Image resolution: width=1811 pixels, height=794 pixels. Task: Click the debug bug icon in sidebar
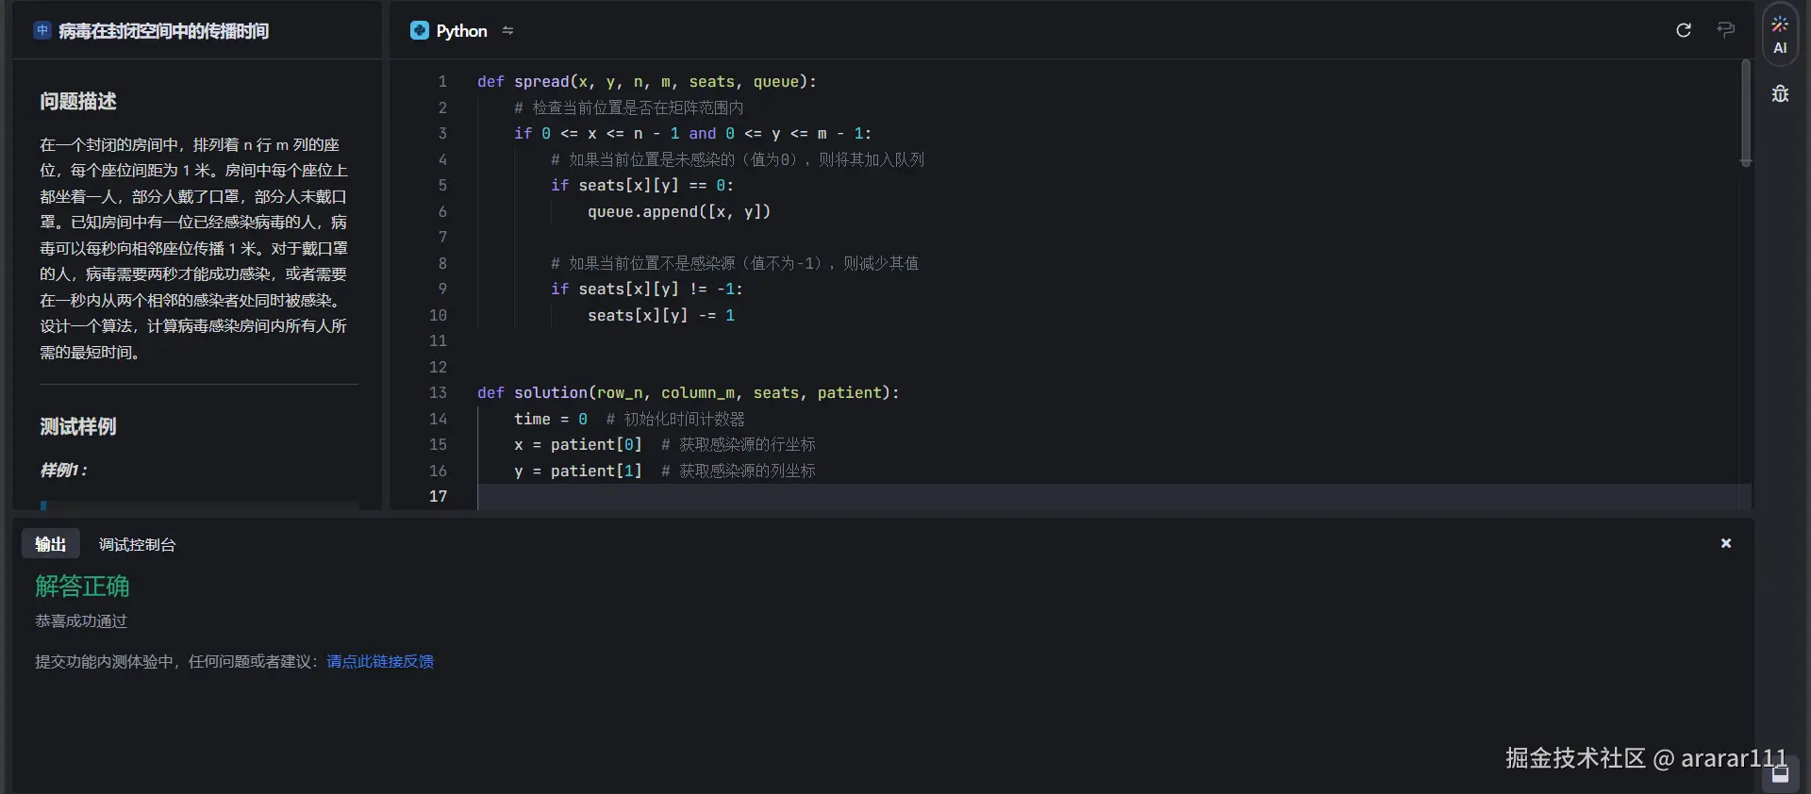click(x=1780, y=93)
